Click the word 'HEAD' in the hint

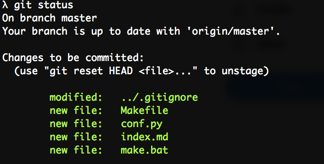(120, 71)
